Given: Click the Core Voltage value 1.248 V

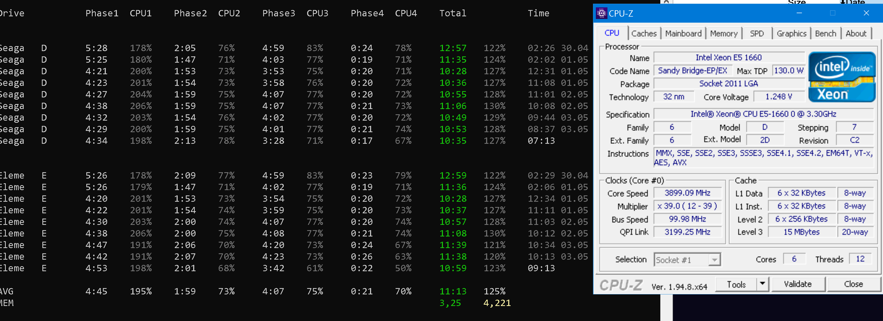Looking at the screenshot, I should (779, 96).
